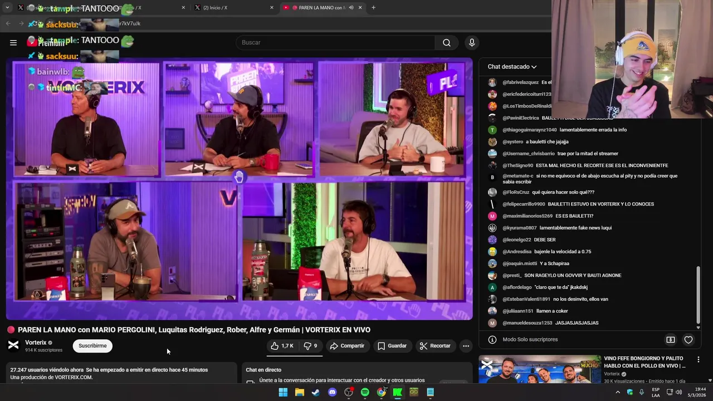
Task: Click the Buscar search field
Action: [x=336, y=42]
